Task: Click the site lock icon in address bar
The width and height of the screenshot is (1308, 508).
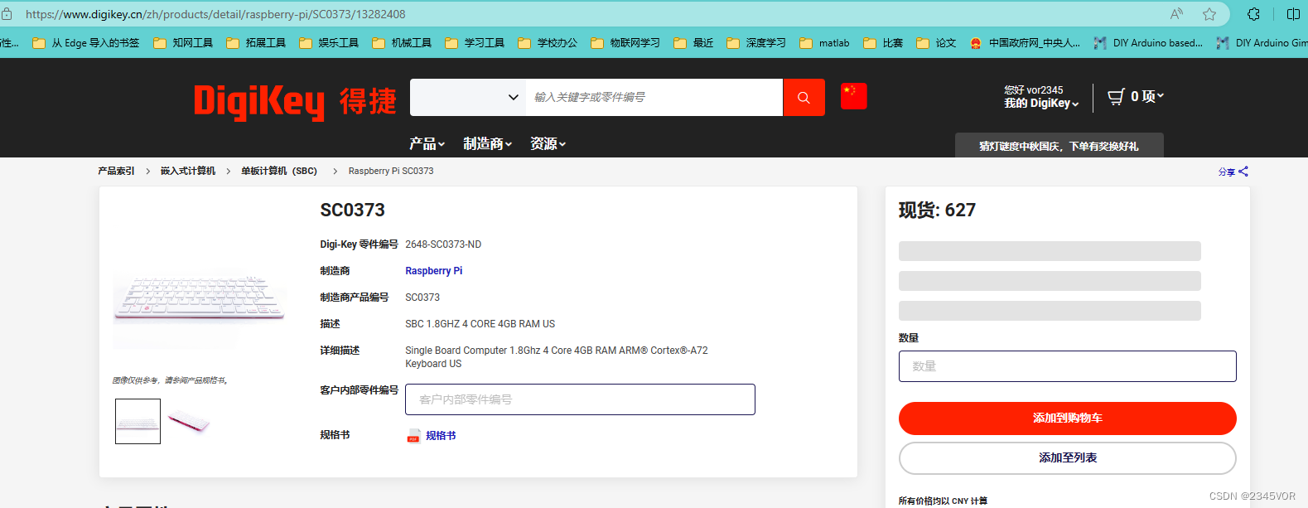Action: tap(7, 14)
